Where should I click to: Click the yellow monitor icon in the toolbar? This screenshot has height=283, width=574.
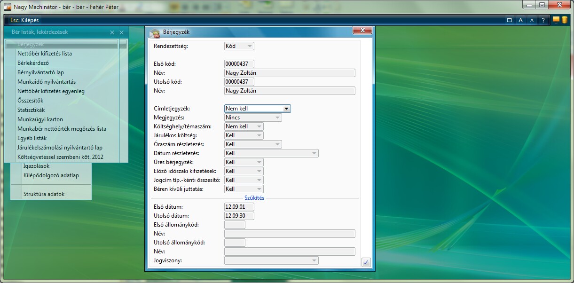point(556,20)
